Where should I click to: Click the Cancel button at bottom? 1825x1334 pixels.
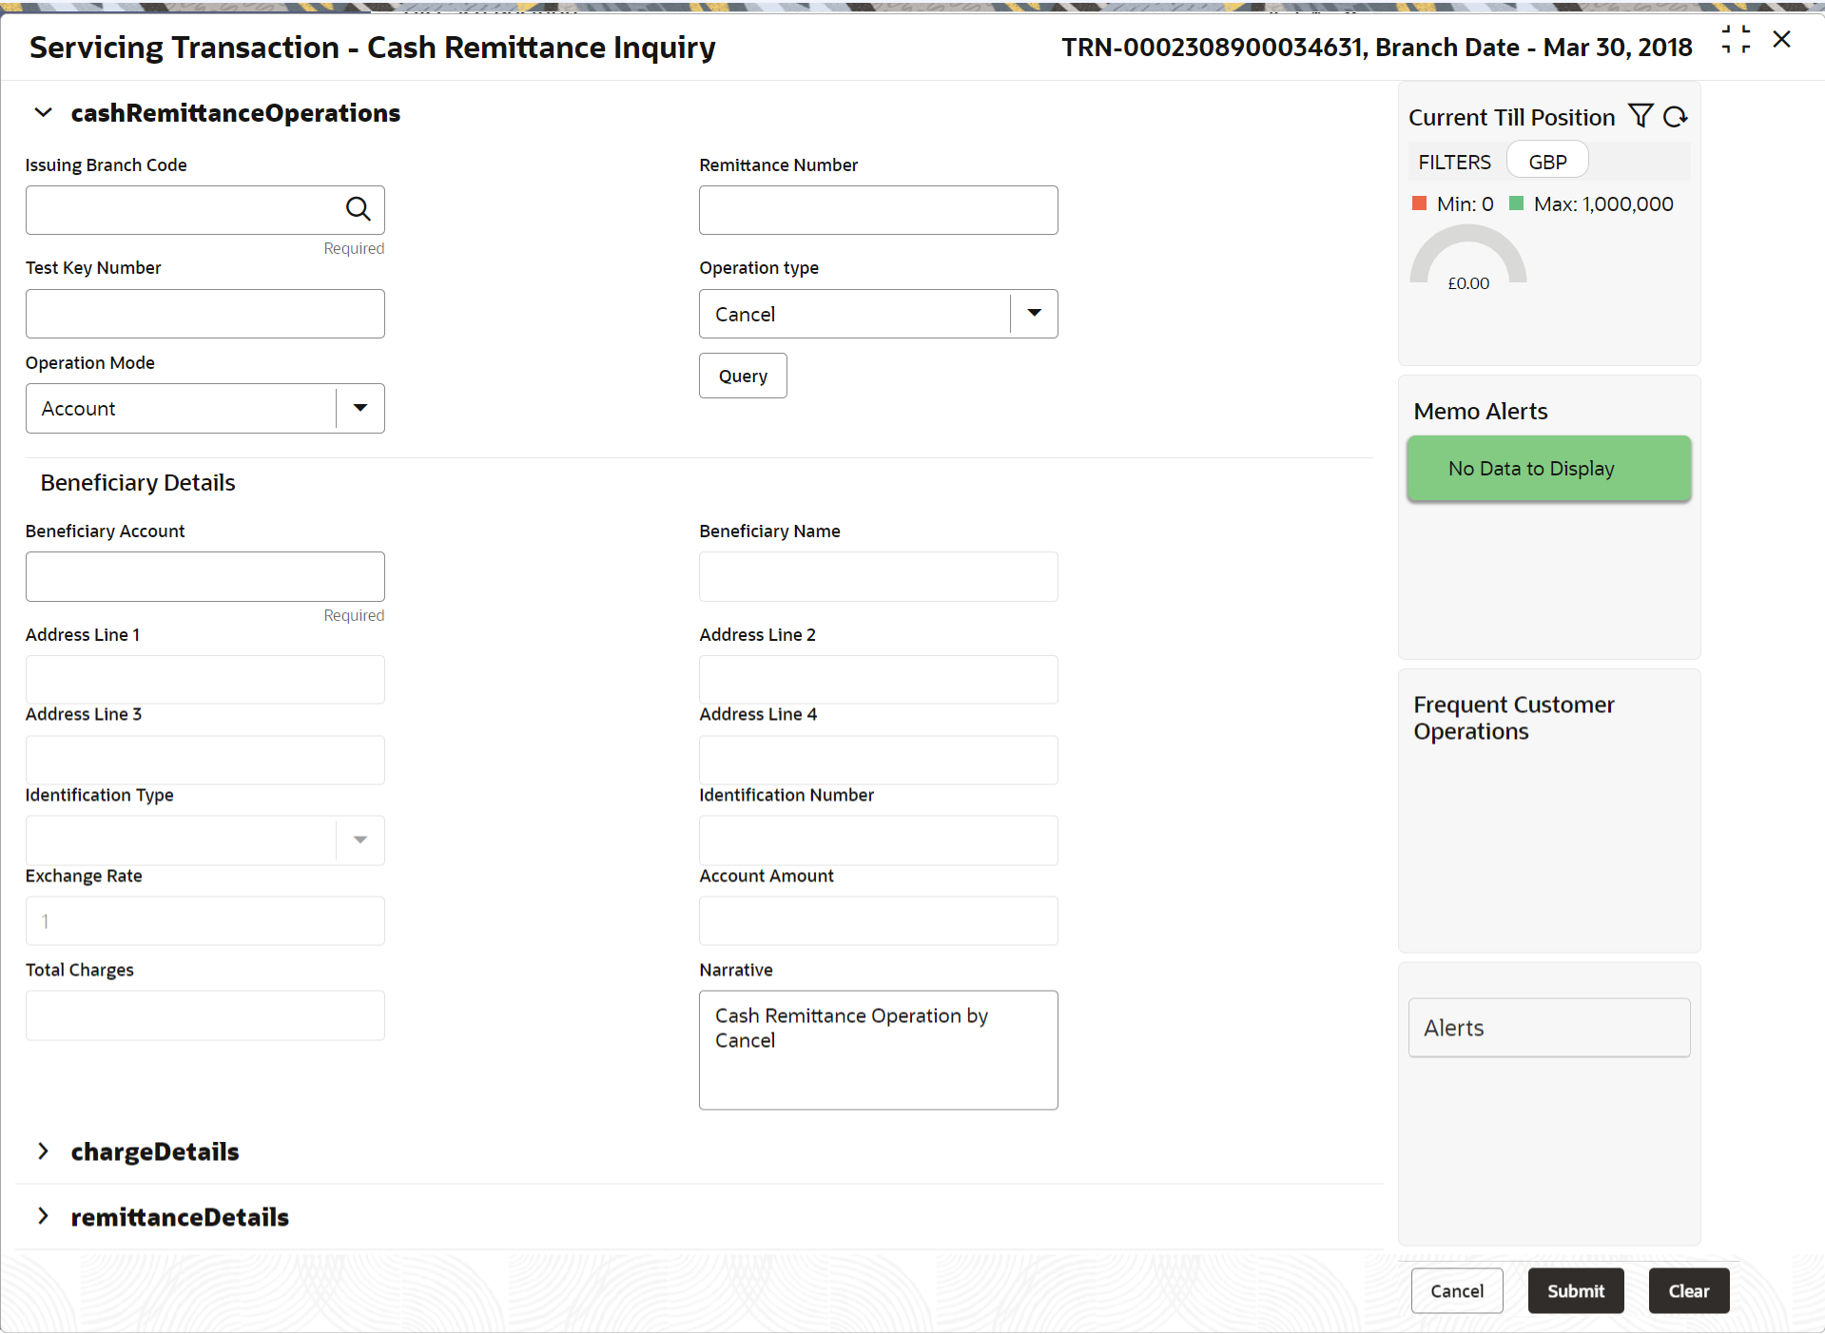tap(1457, 1291)
